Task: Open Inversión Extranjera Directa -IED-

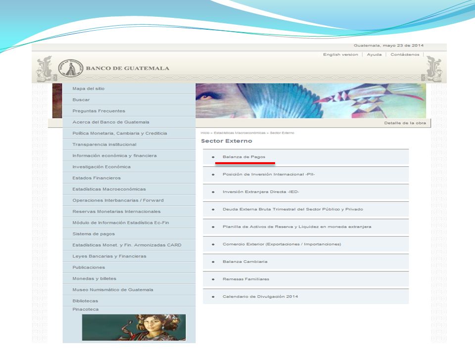Action: coord(261,192)
